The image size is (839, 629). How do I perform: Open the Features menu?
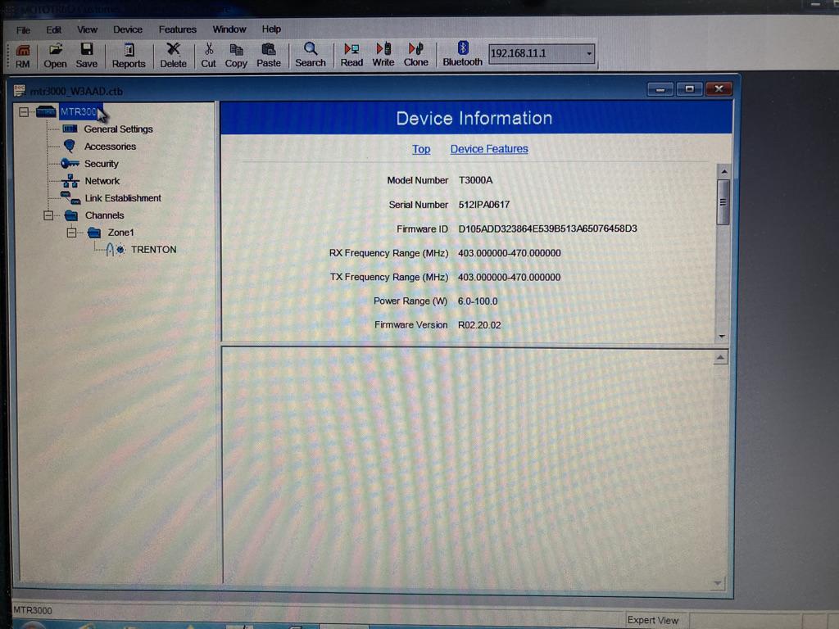pyautogui.click(x=178, y=29)
